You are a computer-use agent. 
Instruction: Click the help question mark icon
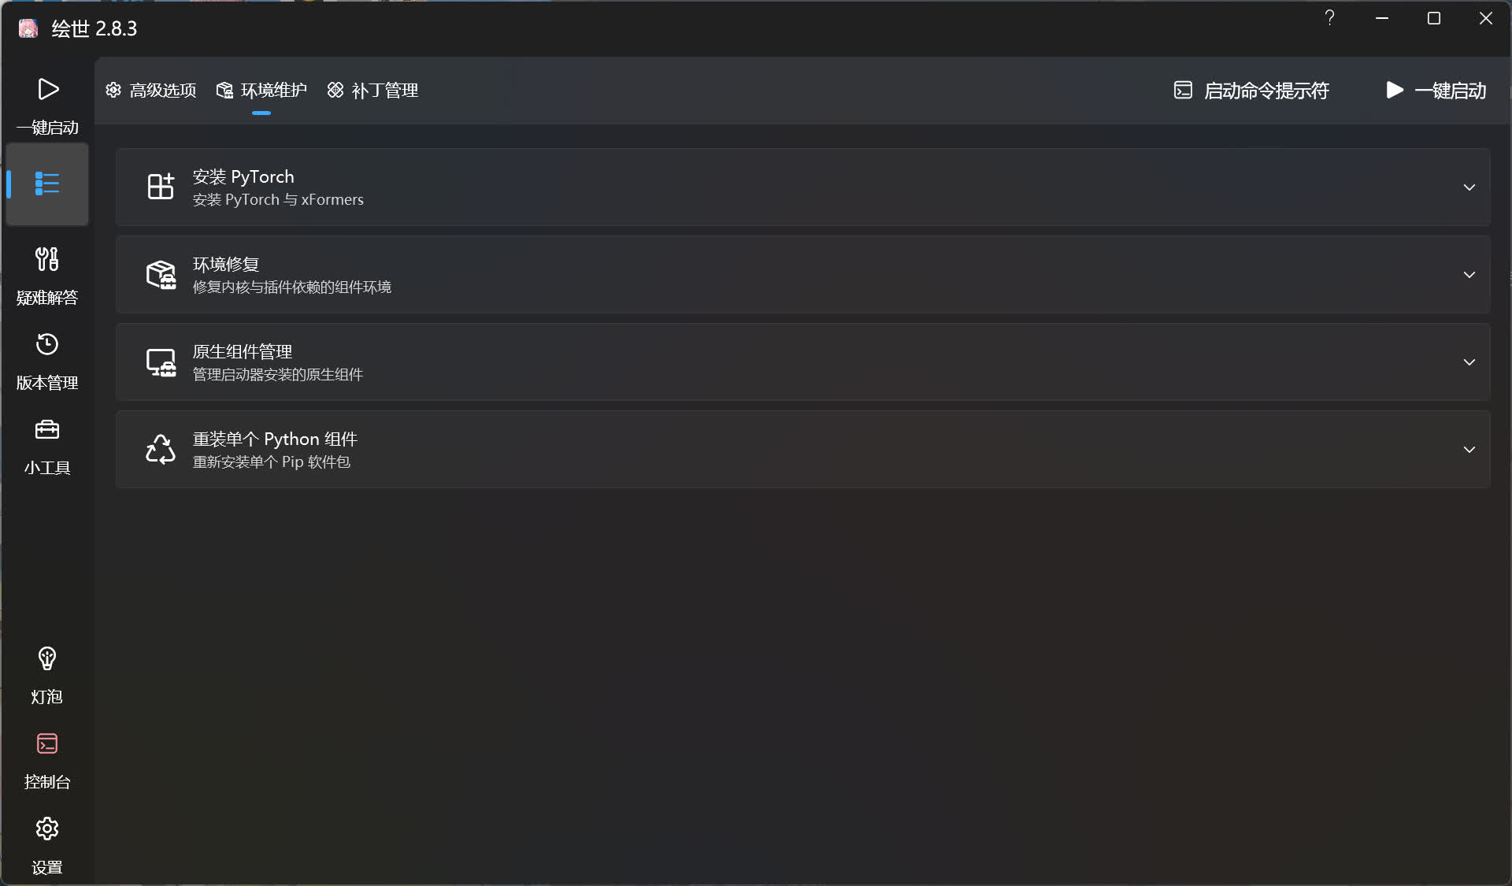coord(1329,18)
